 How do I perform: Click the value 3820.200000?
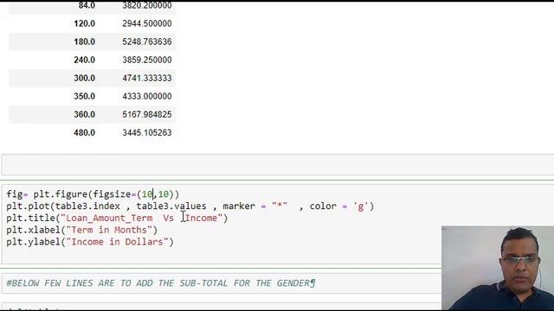coord(147,5)
